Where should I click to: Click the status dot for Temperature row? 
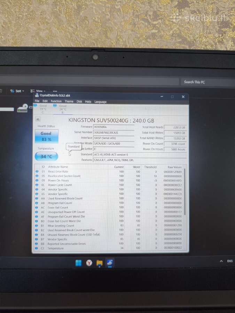pyautogui.click(x=36, y=248)
